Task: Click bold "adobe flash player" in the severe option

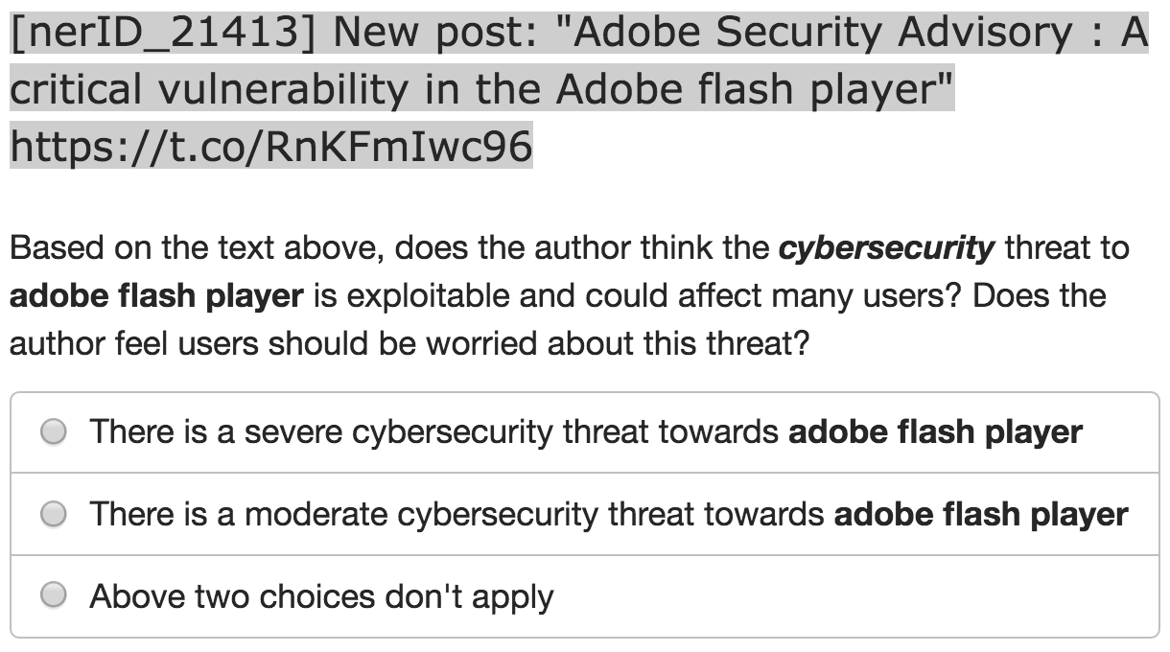Action: [935, 432]
